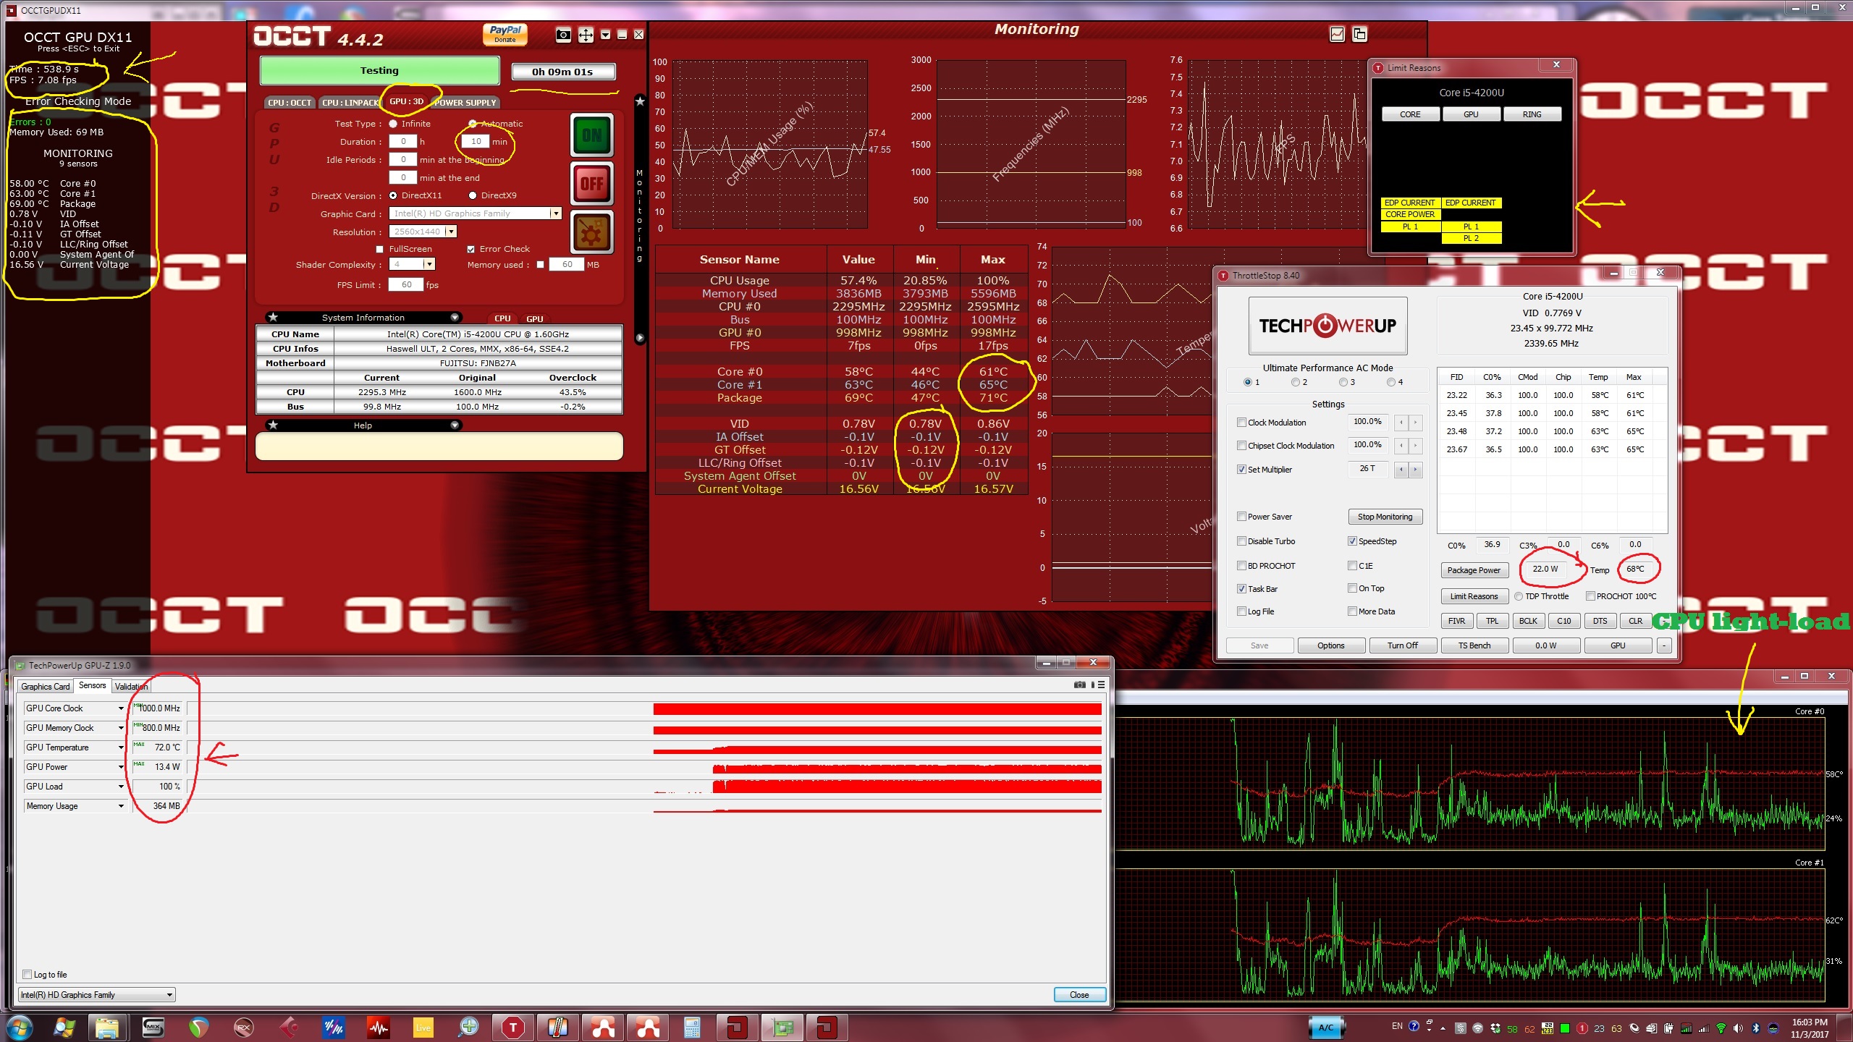Increase Set Multiplier with right arrow

pos(1415,470)
